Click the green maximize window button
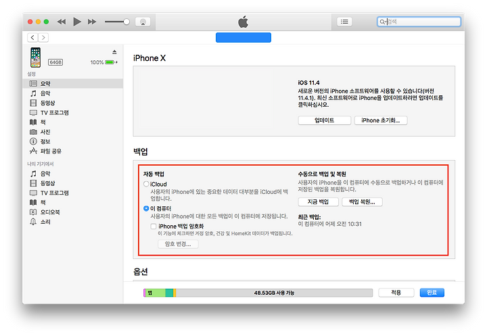 click(x=46, y=22)
